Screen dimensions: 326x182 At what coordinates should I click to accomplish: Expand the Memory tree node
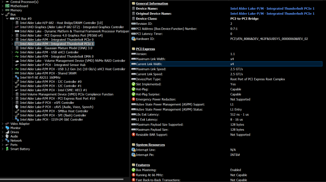(x=2, y=10)
